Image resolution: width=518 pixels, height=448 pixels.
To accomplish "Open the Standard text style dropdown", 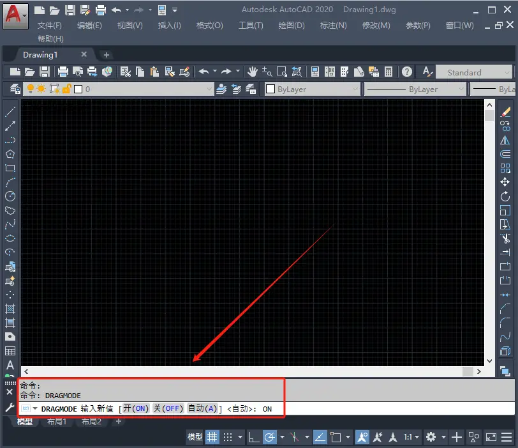I will (x=507, y=72).
